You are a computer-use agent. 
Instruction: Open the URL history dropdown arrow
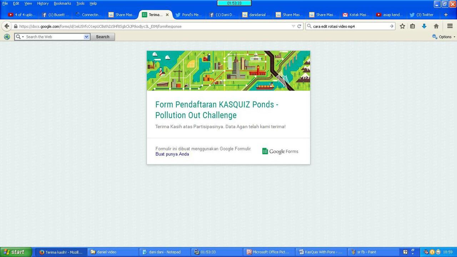293,26
